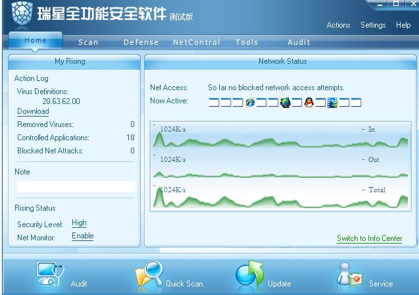
Task: Select the Internet Explorer icon in Now Active
Action: click(x=250, y=103)
